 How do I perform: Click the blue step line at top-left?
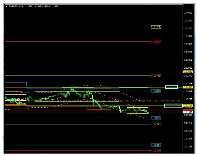[15, 82]
